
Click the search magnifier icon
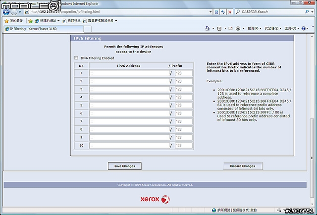tap(307, 12)
